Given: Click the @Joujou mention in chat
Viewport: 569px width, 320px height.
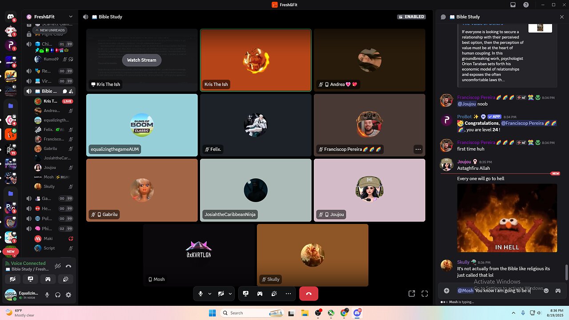Looking at the screenshot, I should (467, 104).
